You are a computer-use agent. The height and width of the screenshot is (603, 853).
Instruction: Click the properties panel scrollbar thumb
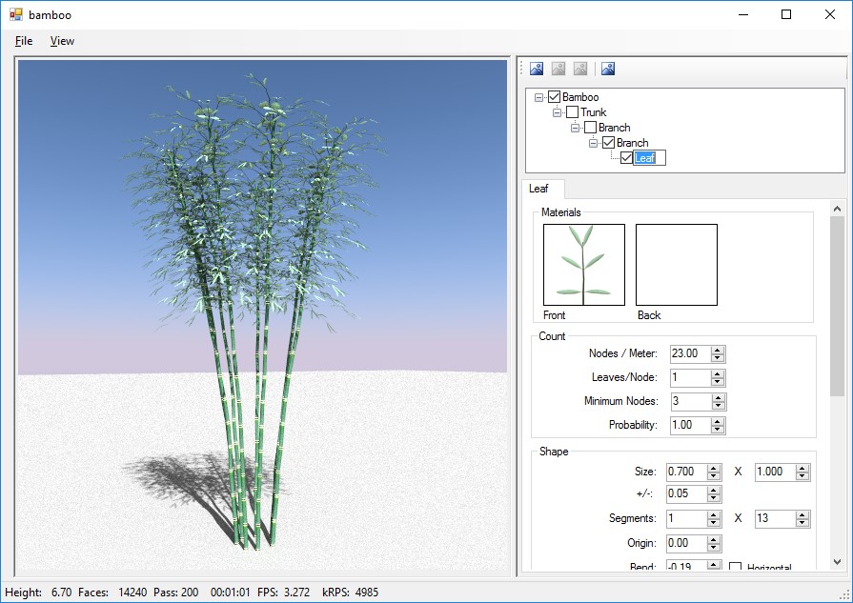pyautogui.click(x=837, y=306)
